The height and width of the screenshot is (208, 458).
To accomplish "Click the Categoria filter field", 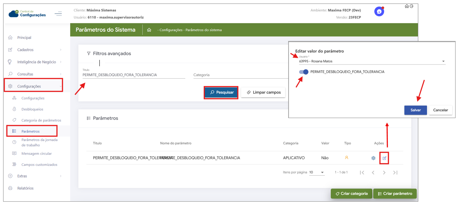I will click(x=241, y=75).
